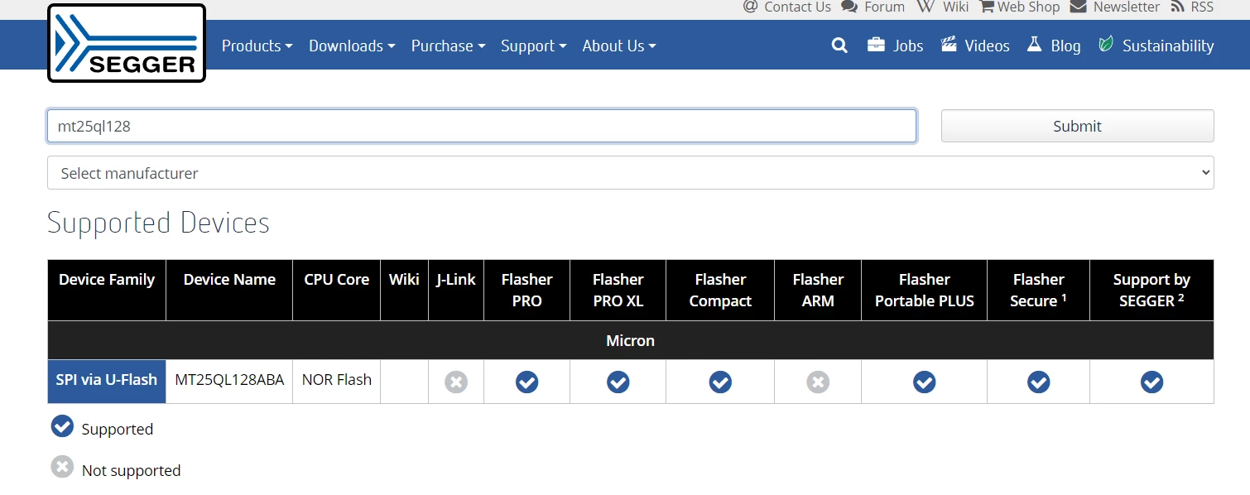This screenshot has height=495, width=1250.
Task: Click the Newsletter envelope icon
Action: click(1078, 7)
